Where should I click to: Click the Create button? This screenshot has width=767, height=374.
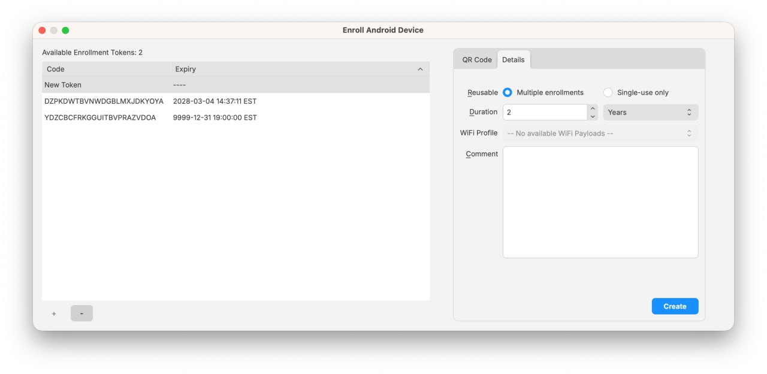(x=675, y=306)
